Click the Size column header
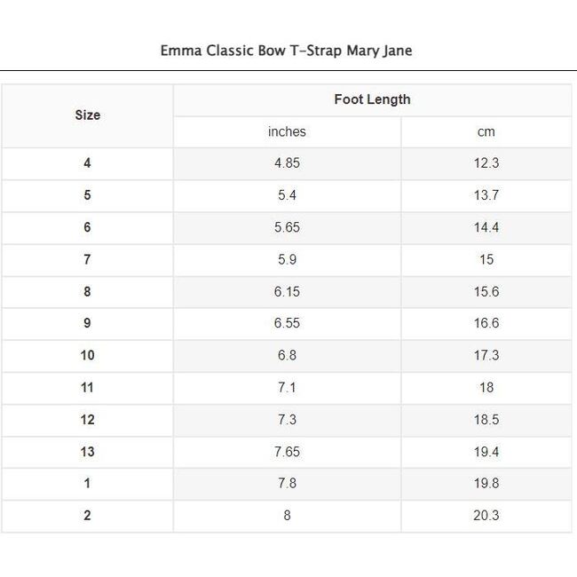Image resolution: width=577 pixels, height=577 pixels. coord(87,115)
